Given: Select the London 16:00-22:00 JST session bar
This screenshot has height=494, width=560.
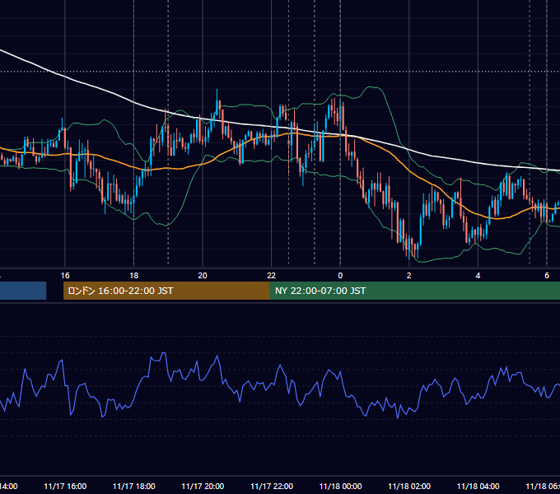Looking at the screenshot, I should click(x=166, y=291).
